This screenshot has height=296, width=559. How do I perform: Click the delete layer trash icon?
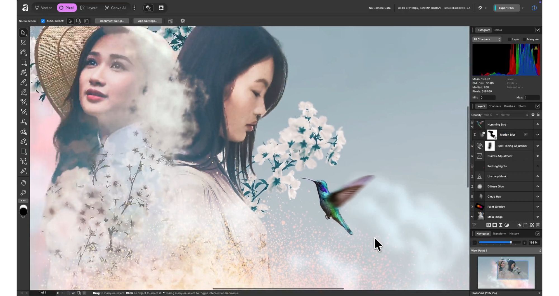click(x=538, y=225)
